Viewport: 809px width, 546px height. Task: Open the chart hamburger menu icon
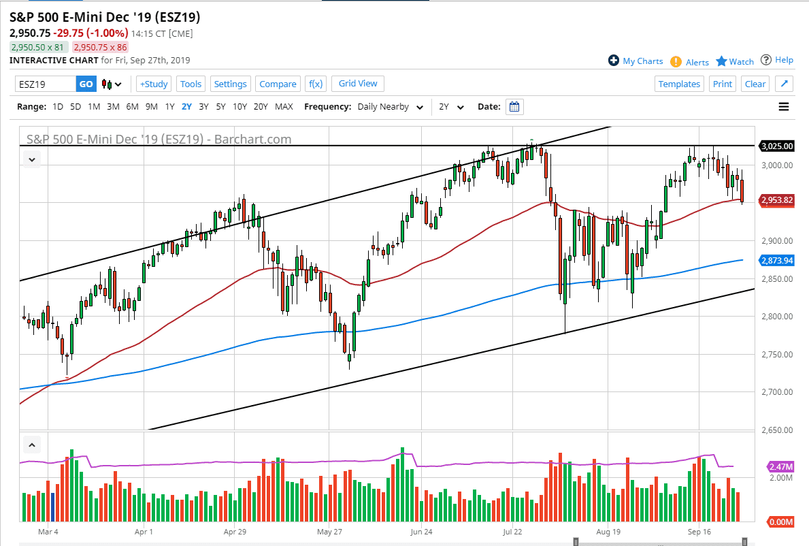(x=784, y=106)
